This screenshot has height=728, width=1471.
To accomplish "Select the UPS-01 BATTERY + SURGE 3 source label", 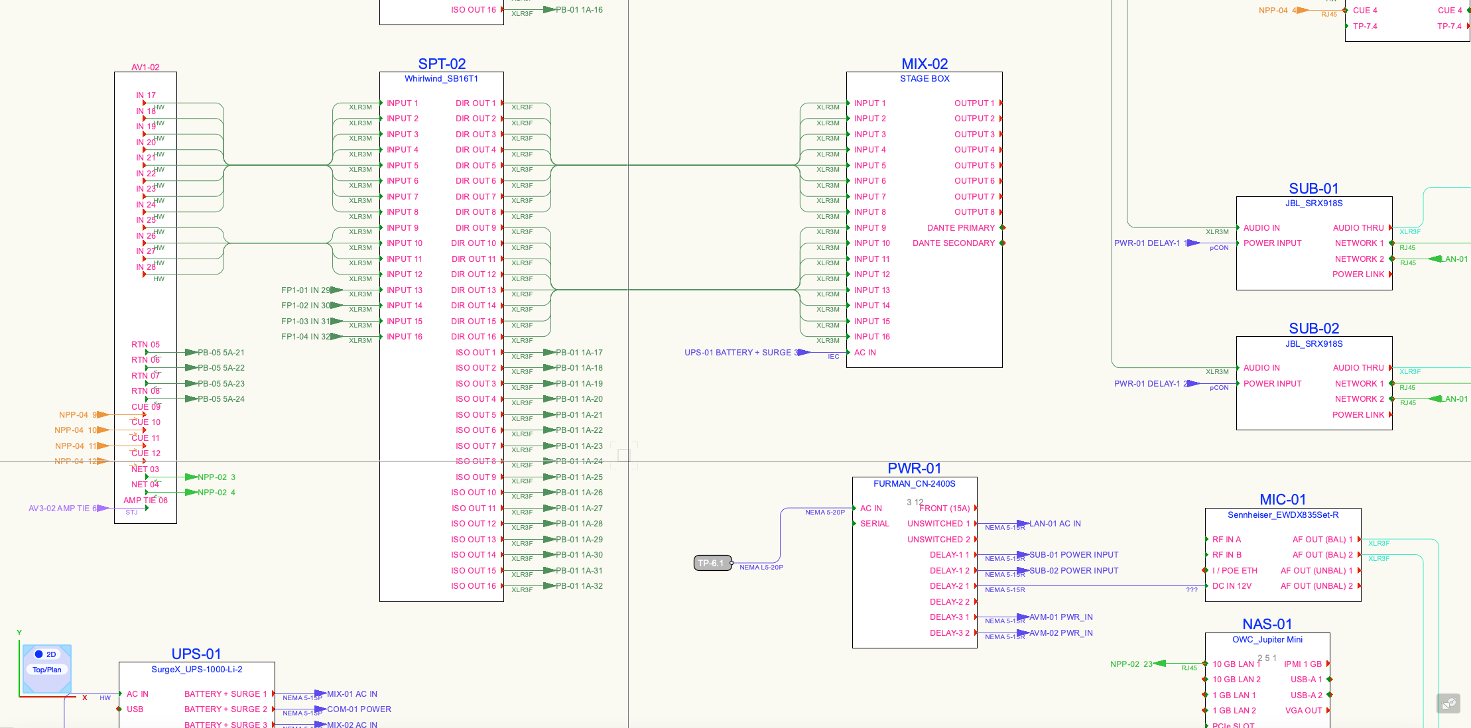I will click(x=741, y=353).
